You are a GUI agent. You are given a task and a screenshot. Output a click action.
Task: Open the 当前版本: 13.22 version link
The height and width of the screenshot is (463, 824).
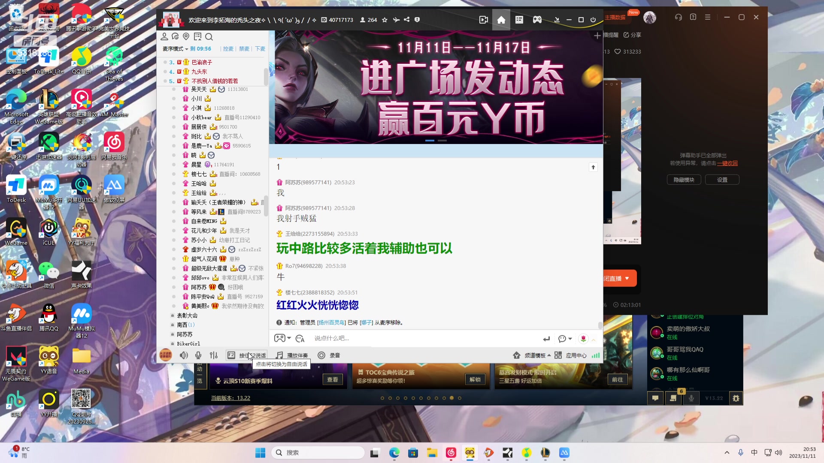(x=230, y=398)
